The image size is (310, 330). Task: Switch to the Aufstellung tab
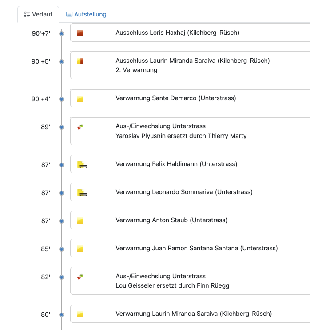[86, 14]
